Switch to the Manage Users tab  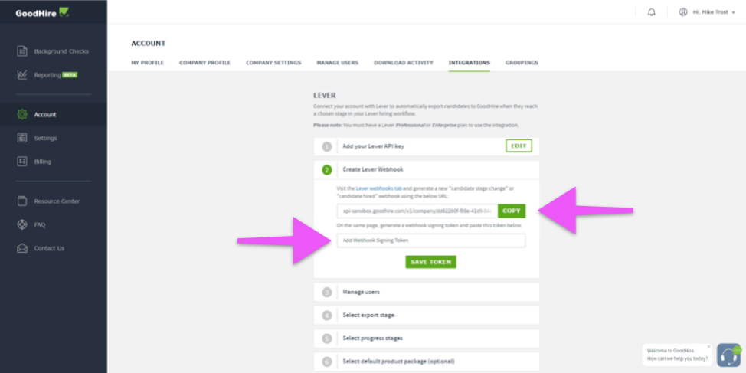click(337, 63)
